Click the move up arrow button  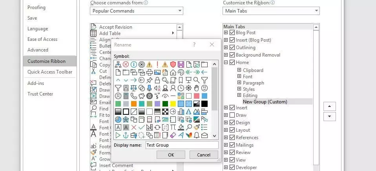pyautogui.click(x=329, y=106)
